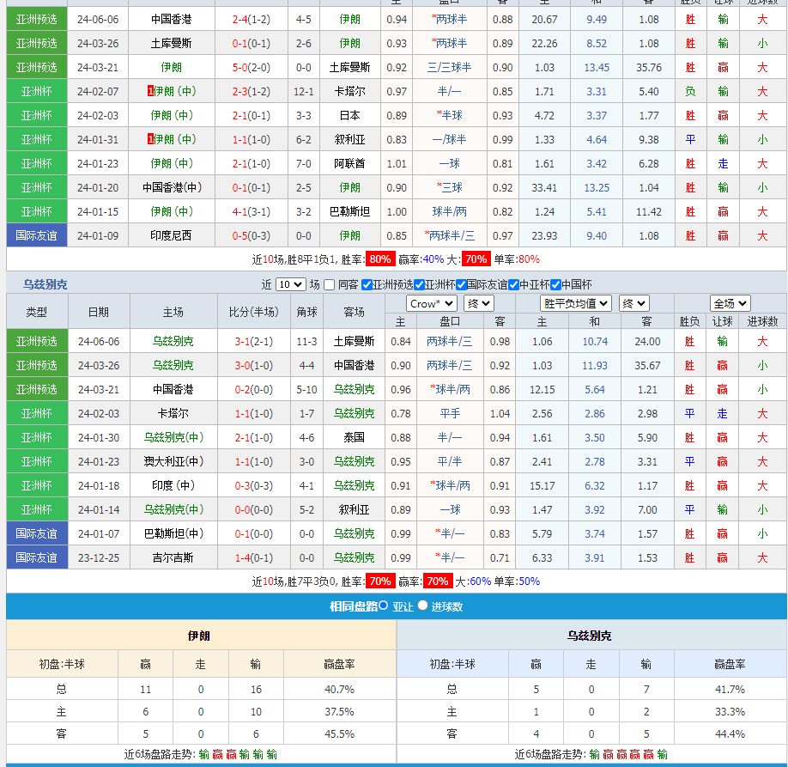Click the 泰国 team name
Image resolution: width=788 pixels, height=767 pixels.
[x=354, y=437]
